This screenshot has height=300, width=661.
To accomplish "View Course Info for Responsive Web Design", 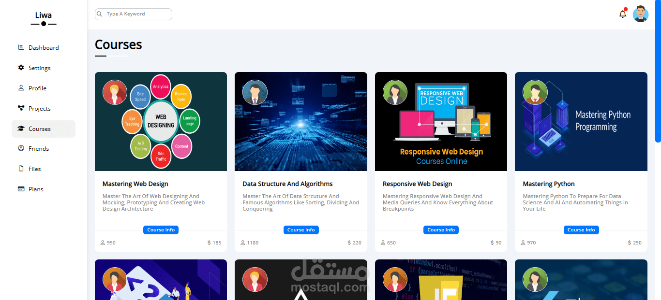I will tap(441, 230).
